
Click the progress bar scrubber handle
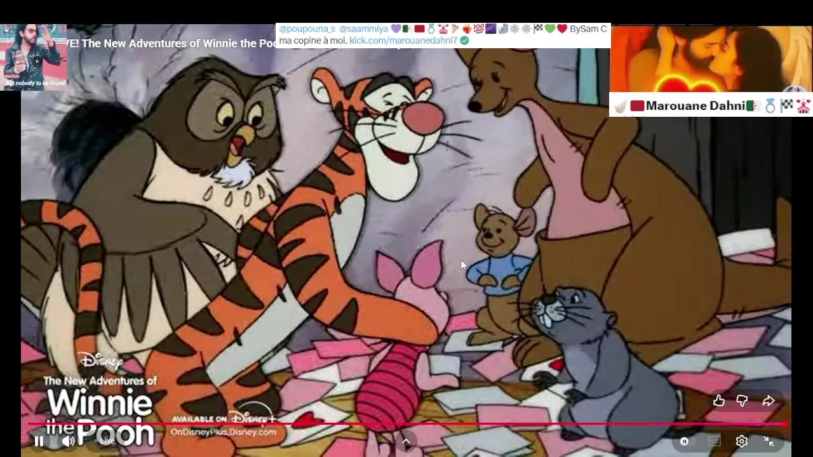click(x=784, y=424)
